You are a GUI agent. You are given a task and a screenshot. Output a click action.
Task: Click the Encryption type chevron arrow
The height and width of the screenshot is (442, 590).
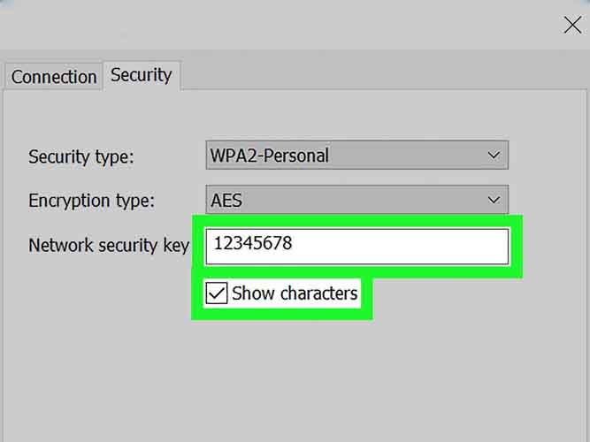tap(494, 201)
